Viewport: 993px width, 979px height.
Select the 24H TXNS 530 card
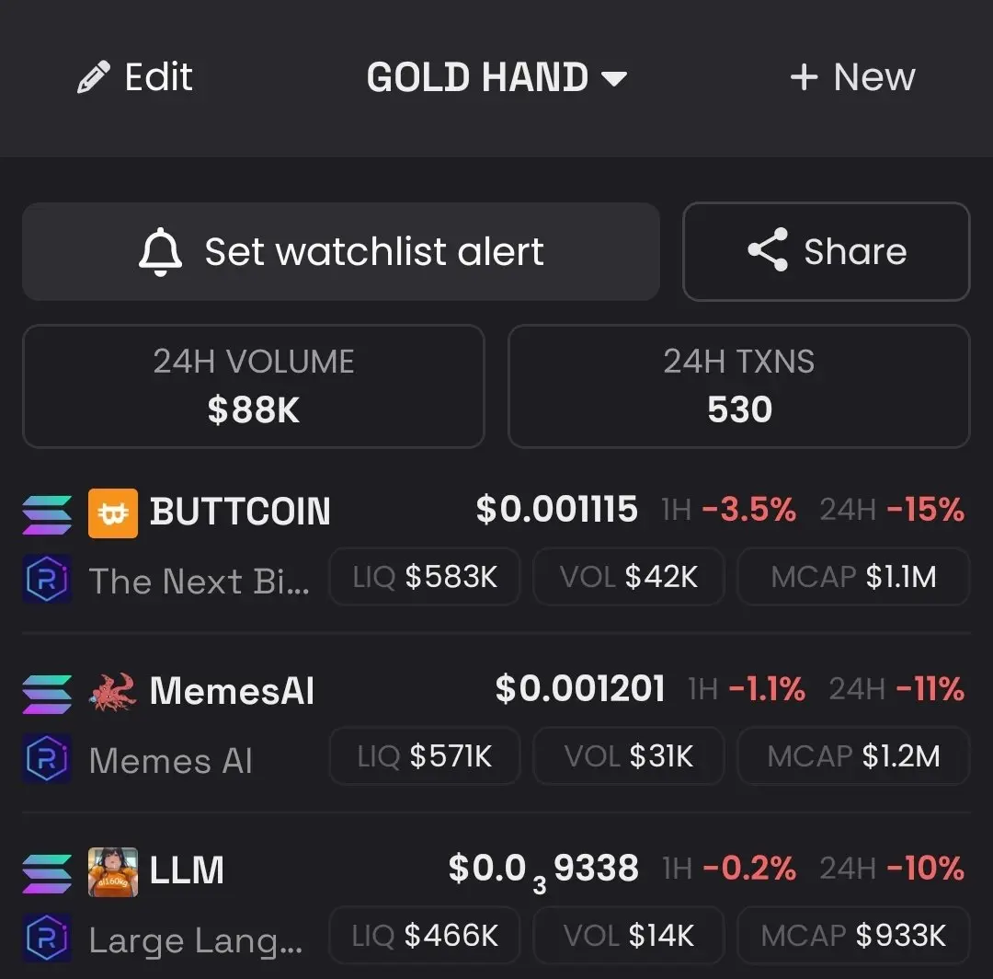point(739,386)
